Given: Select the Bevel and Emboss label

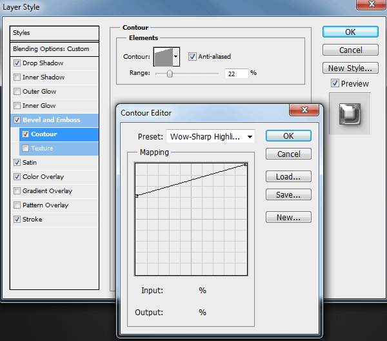Looking at the screenshot, I should [52, 120].
